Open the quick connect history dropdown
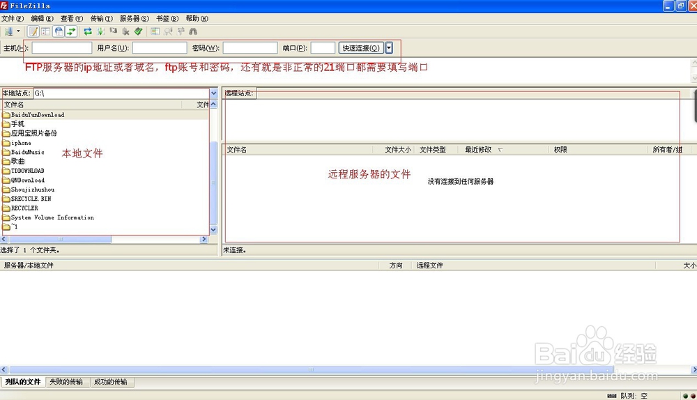 click(x=389, y=48)
